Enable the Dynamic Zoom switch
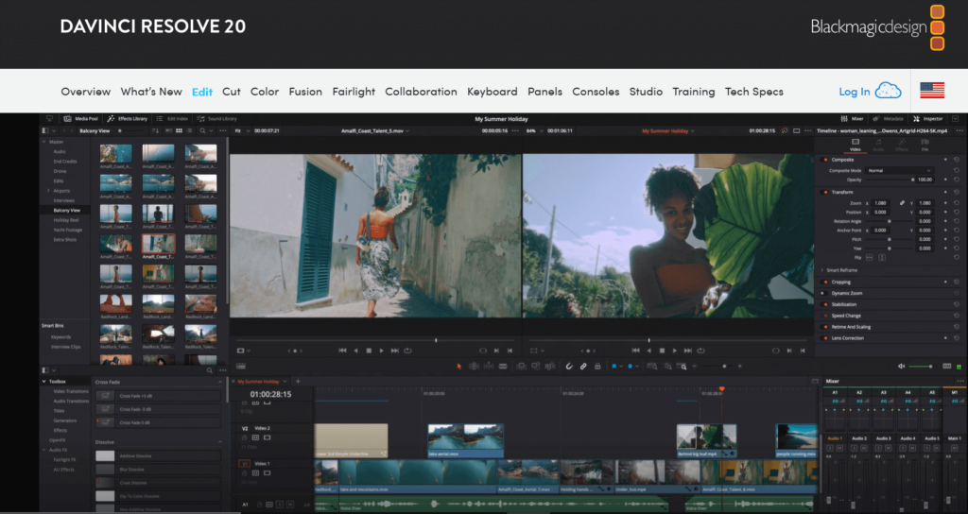Image resolution: width=968 pixels, height=514 pixels. [x=824, y=293]
